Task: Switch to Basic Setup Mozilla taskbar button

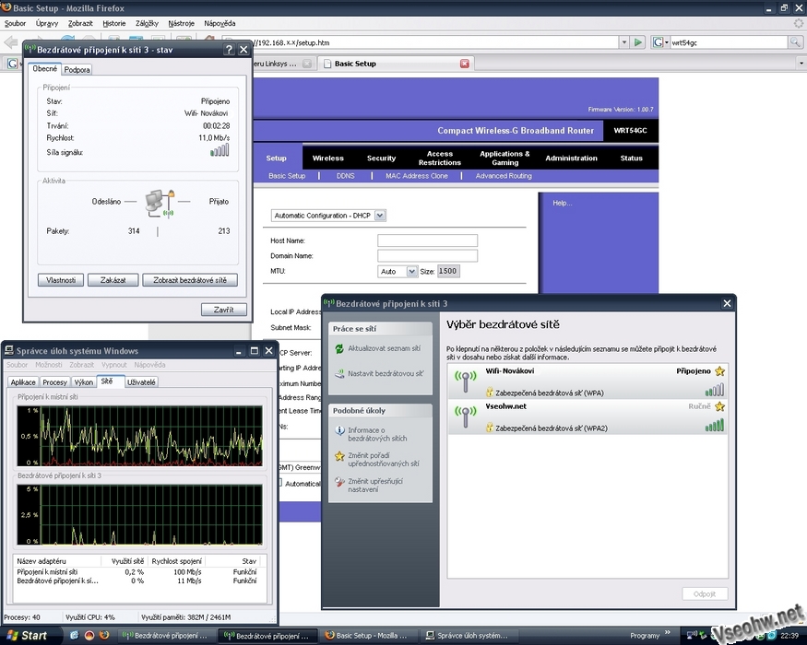Action: tap(367, 636)
